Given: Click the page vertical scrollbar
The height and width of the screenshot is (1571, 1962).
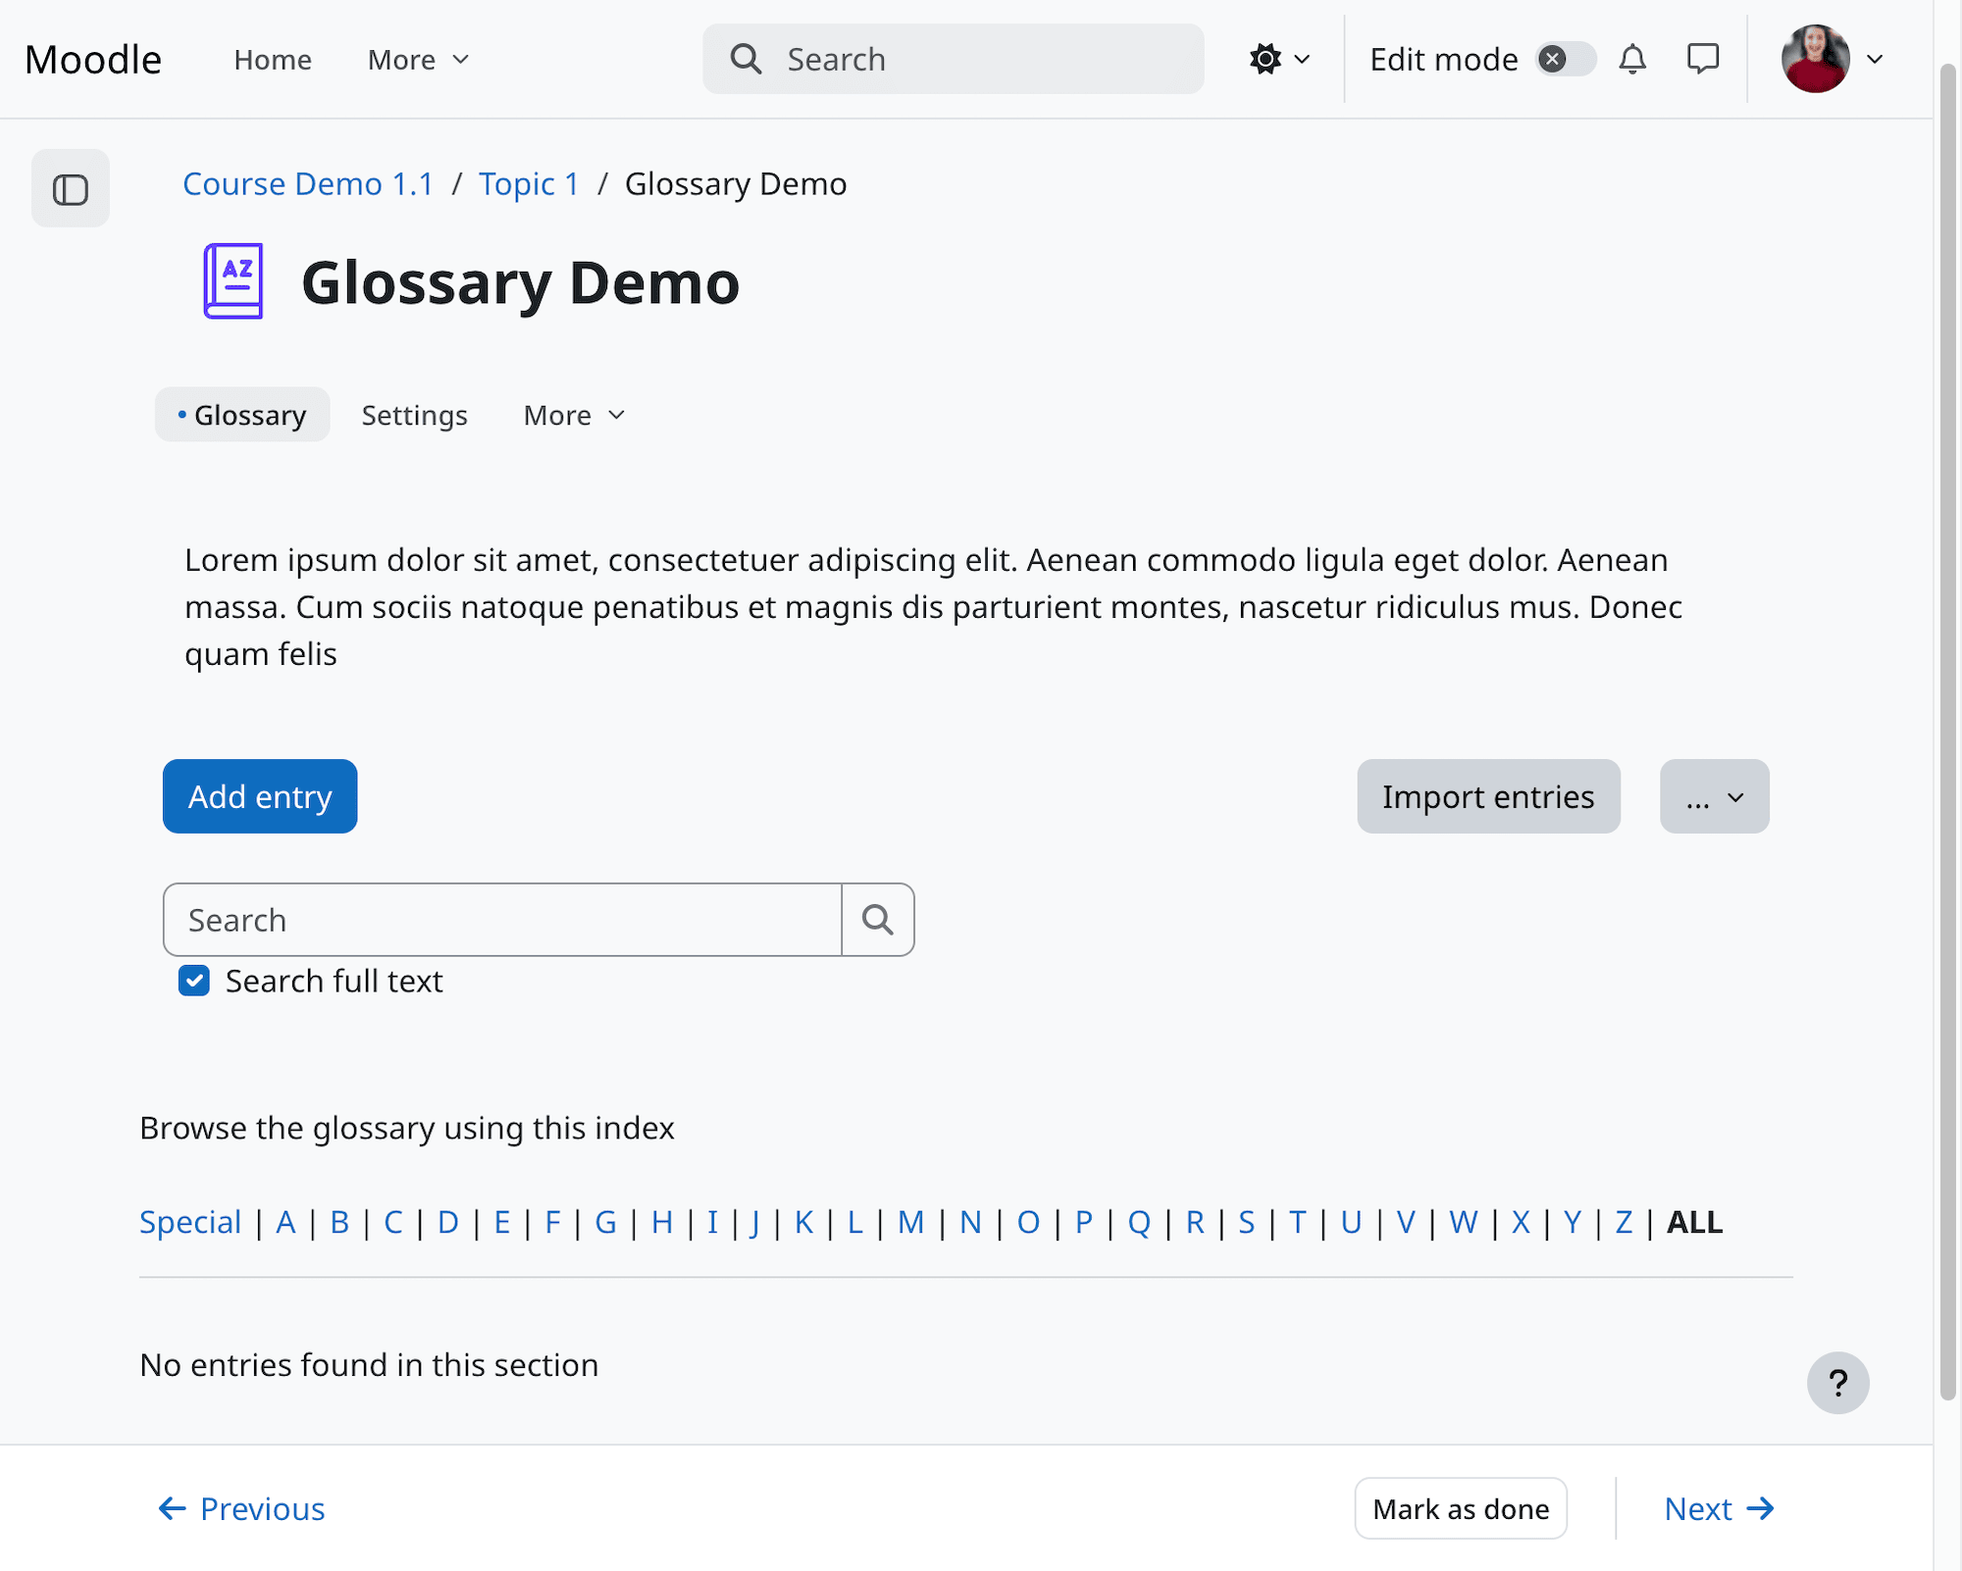Looking at the screenshot, I should (x=1948, y=732).
